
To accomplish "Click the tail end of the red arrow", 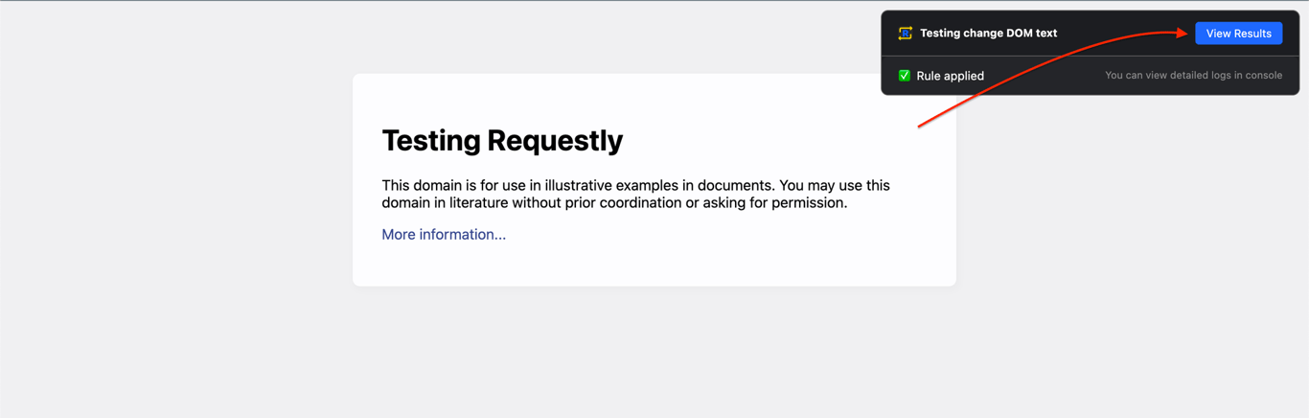I will point(921,126).
